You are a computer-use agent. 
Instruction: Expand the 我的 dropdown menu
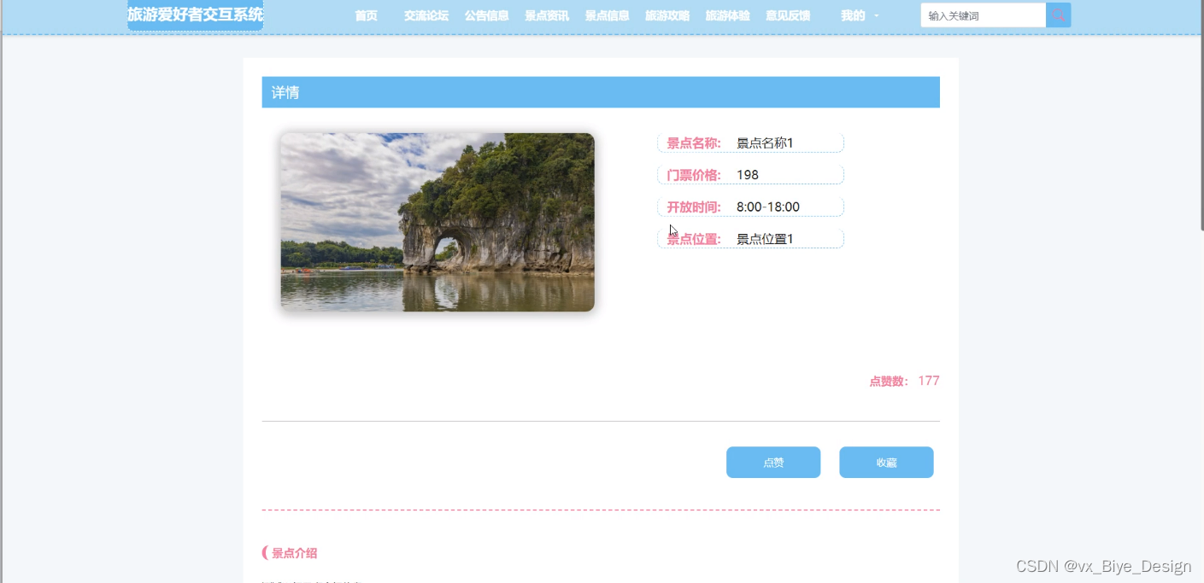click(859, 15)
